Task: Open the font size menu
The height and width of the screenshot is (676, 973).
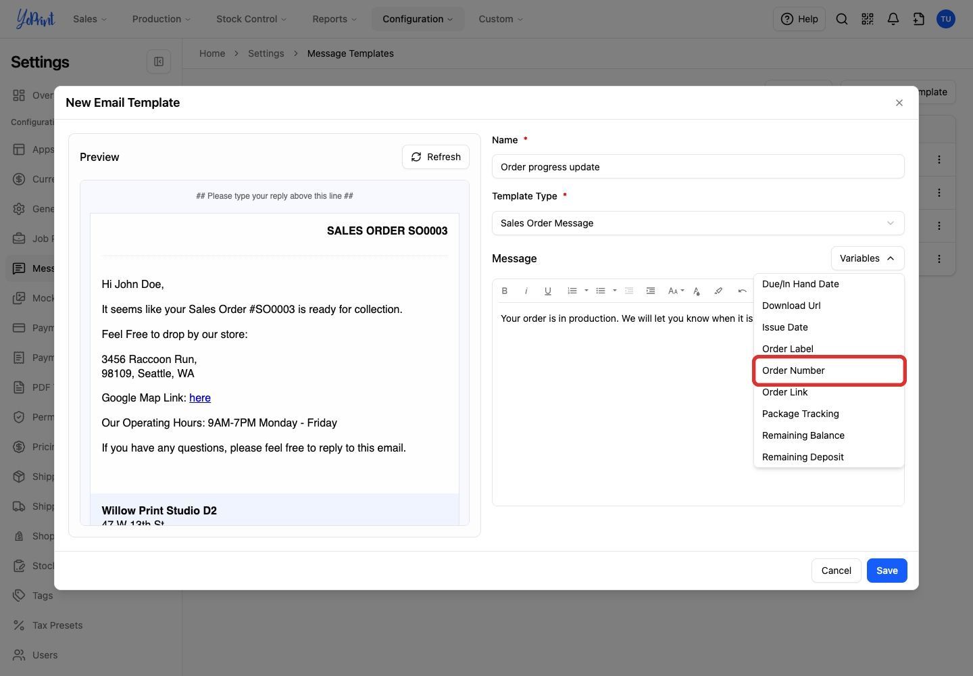Action: pos(676,291)
